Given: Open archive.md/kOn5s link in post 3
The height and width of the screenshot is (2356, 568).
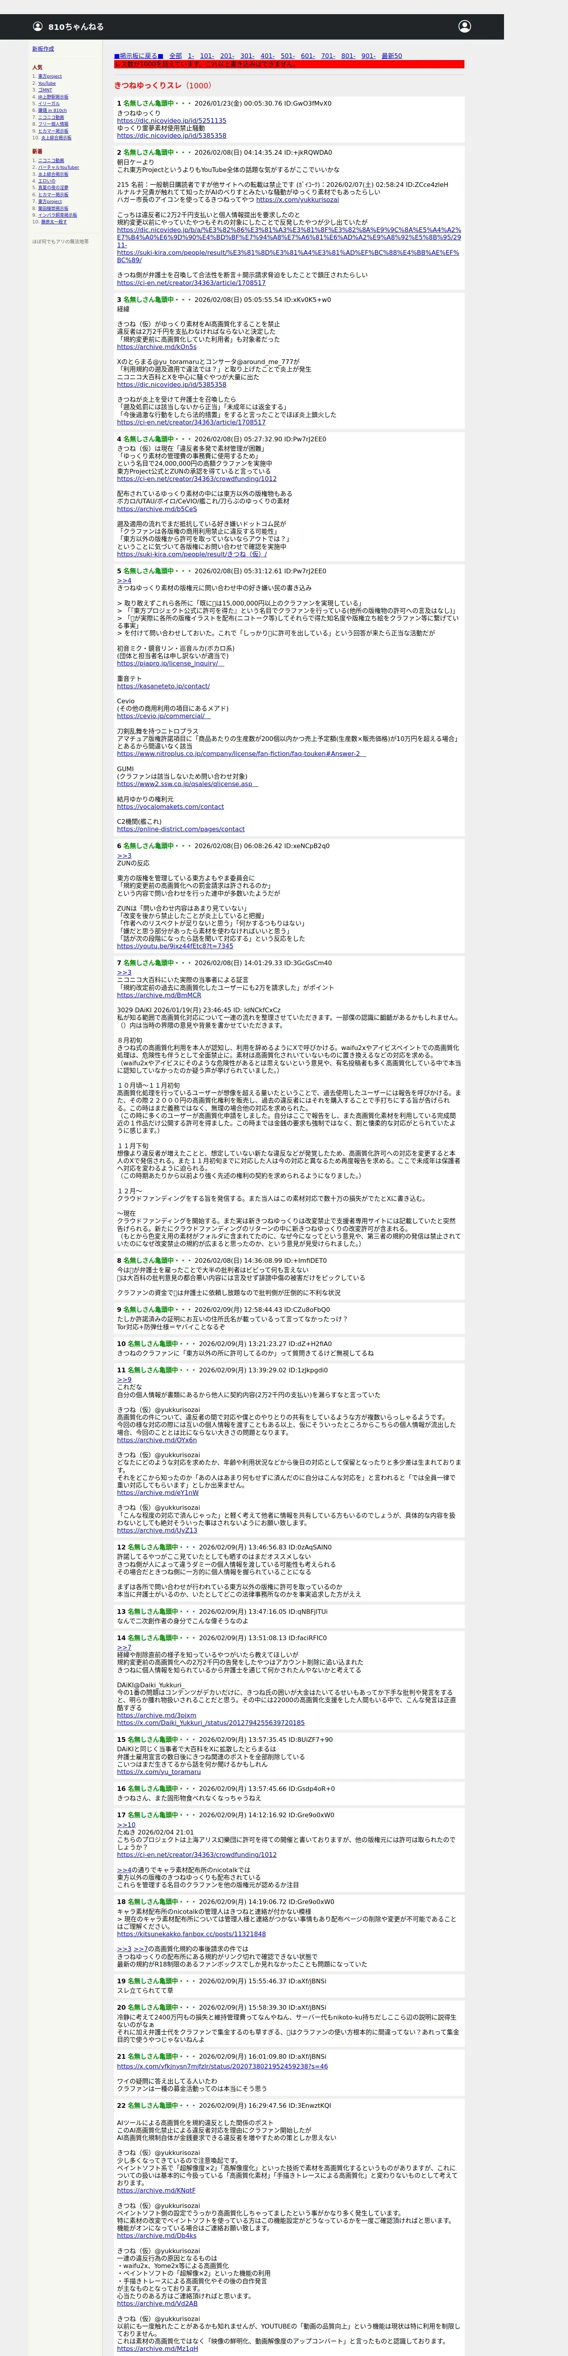Looking at the screenshot, I should [x=156, y=347].
